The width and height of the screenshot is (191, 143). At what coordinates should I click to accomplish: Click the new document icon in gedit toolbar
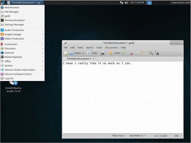(x=66, y=53)
